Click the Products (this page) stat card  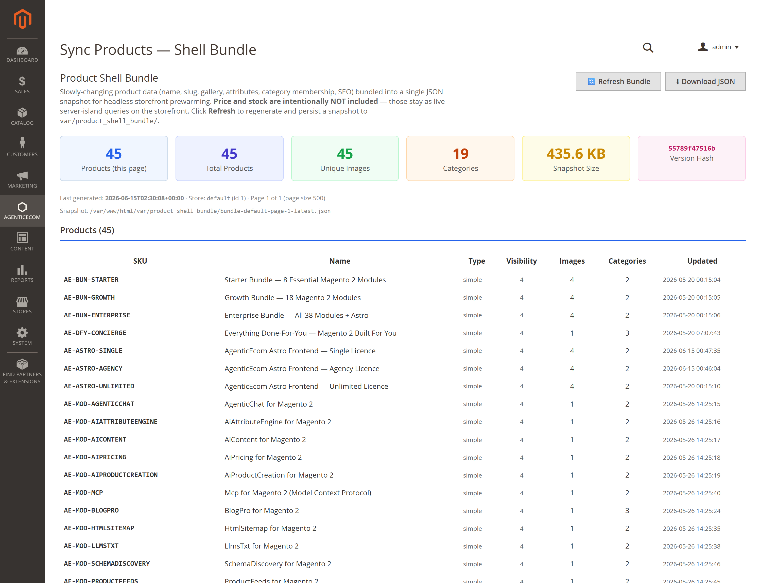pos(114,158)
